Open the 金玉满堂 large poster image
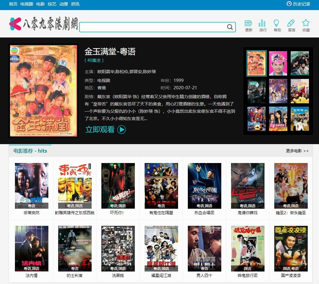This screenshot has width=319, height=284. (44, 91)
